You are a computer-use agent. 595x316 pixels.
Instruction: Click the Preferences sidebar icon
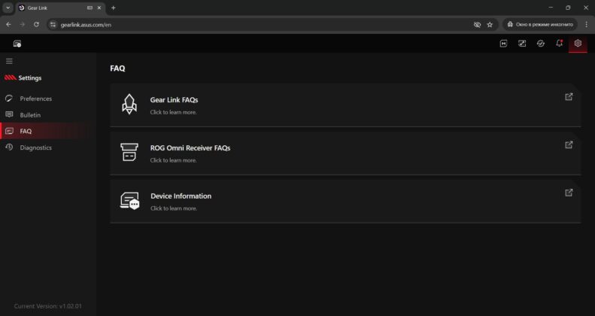click(x=9, y=99)
